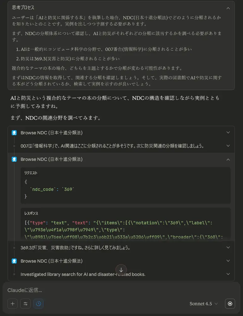This screenshot has width=243, height=316.
Task: Expand the first Browse NDC call details
Action: pyautogui.click(x=228, y=132)
